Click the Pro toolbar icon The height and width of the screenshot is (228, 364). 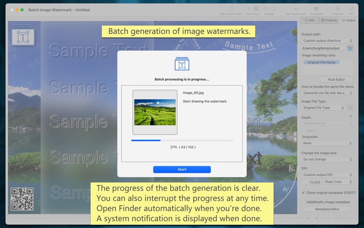[352, 9]
